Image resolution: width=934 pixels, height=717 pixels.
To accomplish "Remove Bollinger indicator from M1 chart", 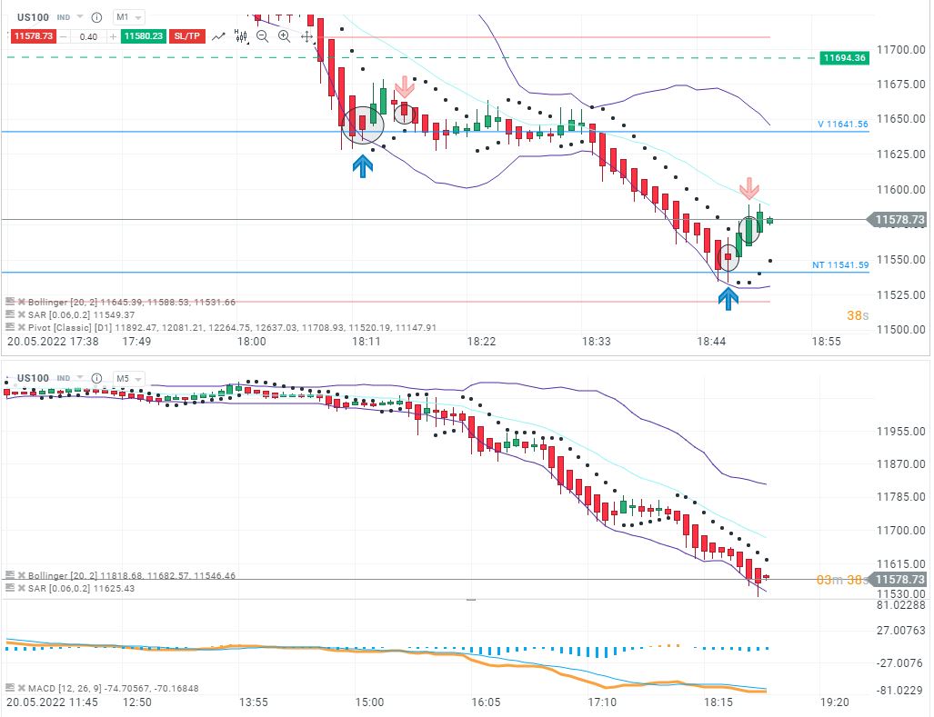I will click(x=22, y=302).
